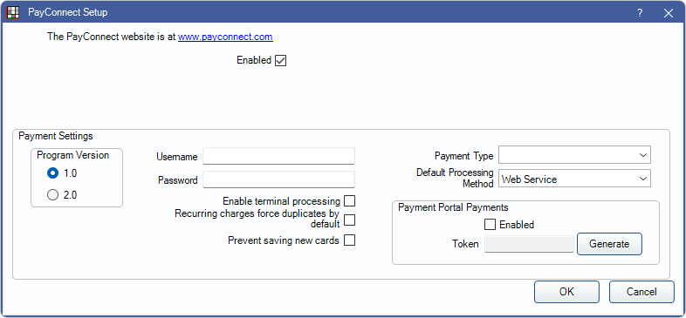Click the Cancel button

coord(641,292)
